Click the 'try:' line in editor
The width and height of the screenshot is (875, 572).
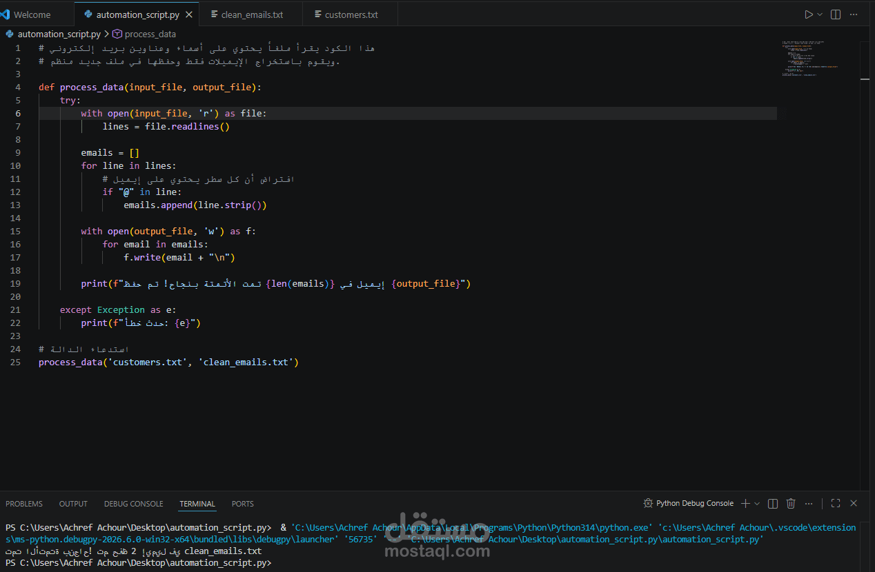pyautogui.click(x=70, y=101)
